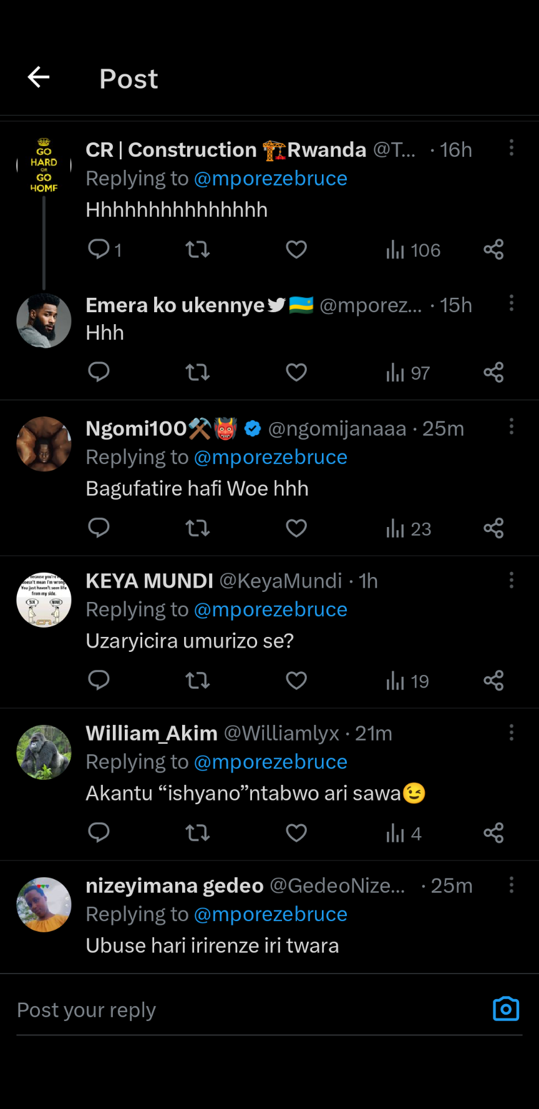Image resolution: width=539 pixels, height=1109 pixels.
Task: Open @mporezebruce link in KEYA MUNDI's reply
Action: click(270, 609)
